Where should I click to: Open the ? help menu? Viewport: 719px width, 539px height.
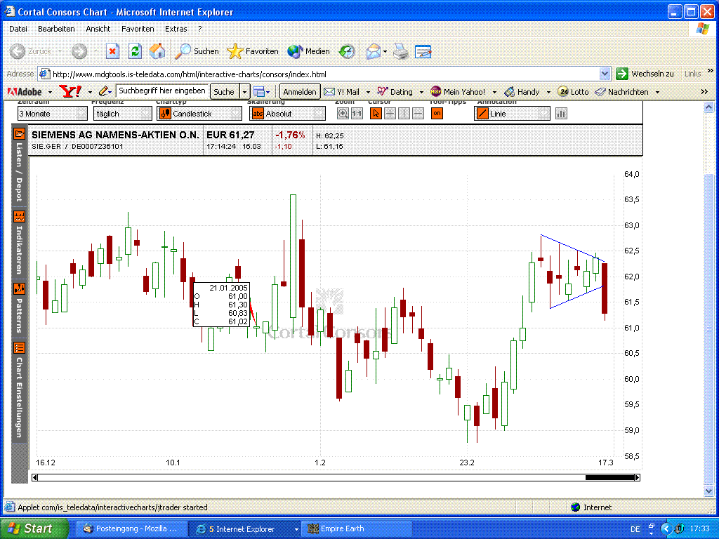pyautogui.click(x=200, y=29)
